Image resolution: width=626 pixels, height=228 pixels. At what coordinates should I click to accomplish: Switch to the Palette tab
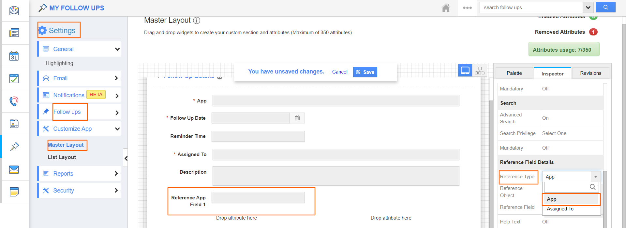click(x=514, y=73)
